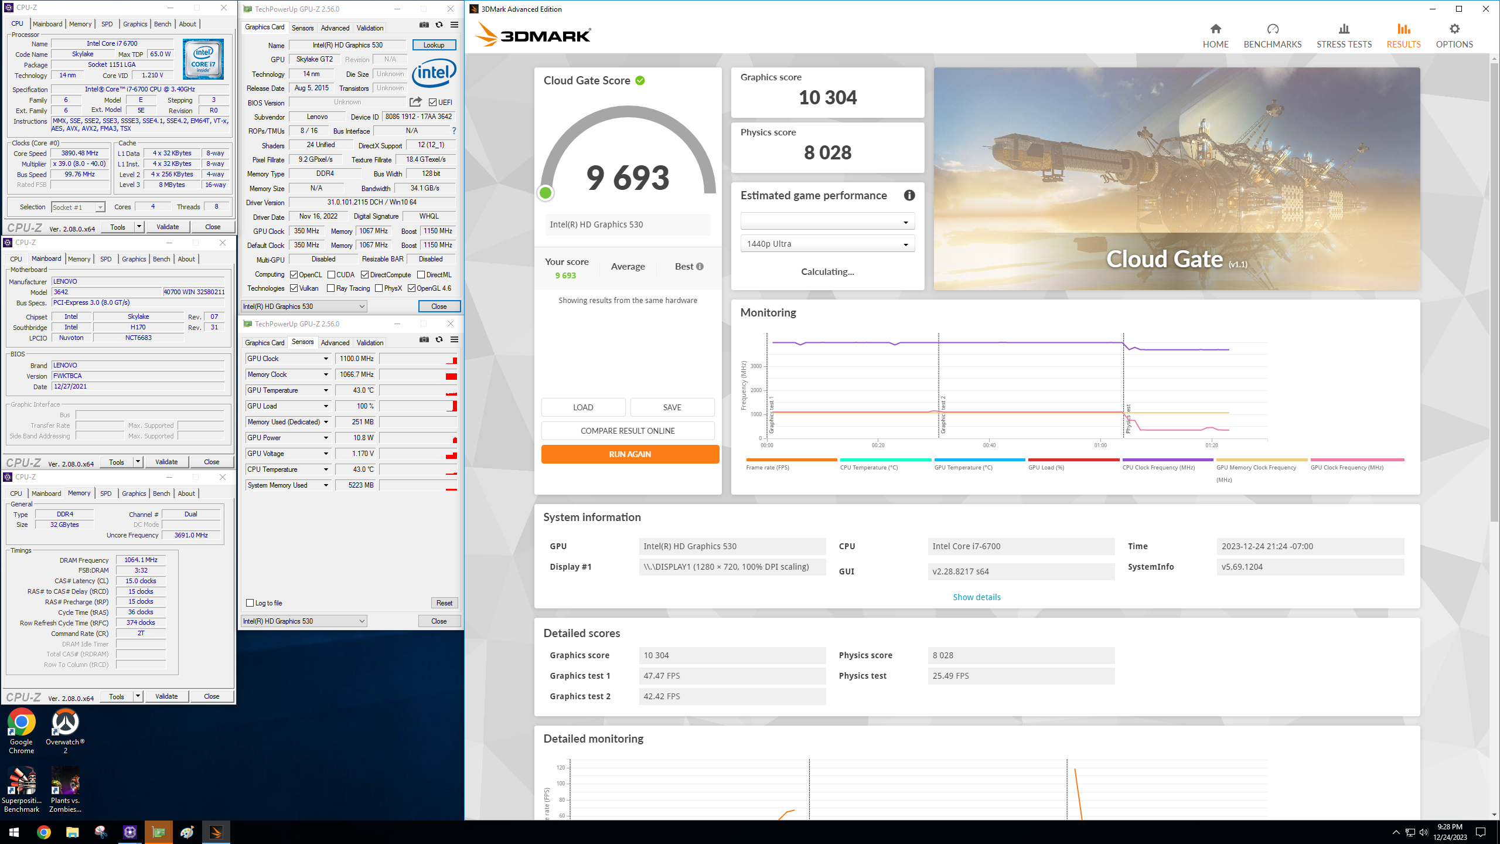Switch to Mainboard tab in top CPU-Z window
The width and height of the screenshot is (1500, 844).
click(x=47, y=24)
